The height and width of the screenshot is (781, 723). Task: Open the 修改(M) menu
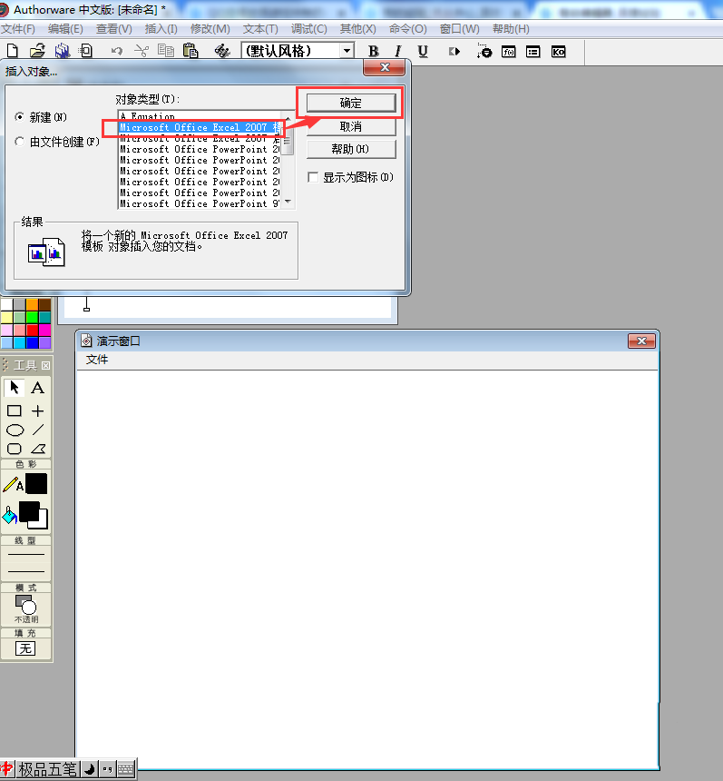pyautogui.click(x=210, y=29)
